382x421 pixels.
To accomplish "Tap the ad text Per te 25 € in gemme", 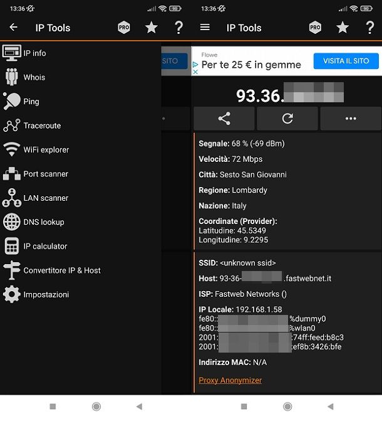I will (x=251, y=65).
